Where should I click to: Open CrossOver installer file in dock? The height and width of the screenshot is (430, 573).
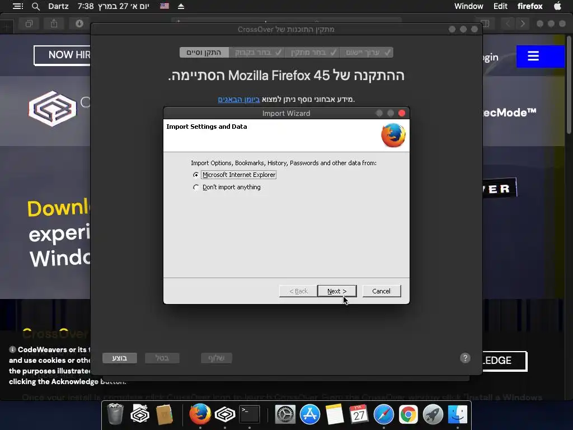[139, 414]
